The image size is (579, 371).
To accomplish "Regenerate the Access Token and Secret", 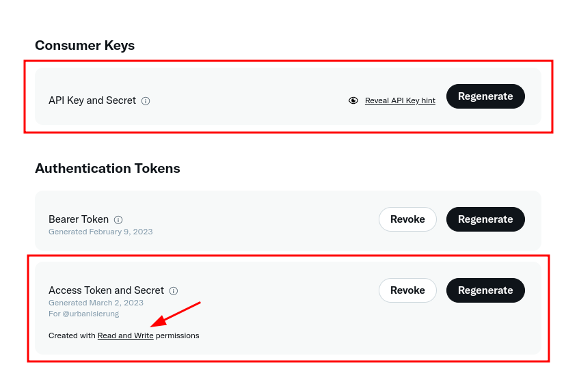I will pos(485,290).
